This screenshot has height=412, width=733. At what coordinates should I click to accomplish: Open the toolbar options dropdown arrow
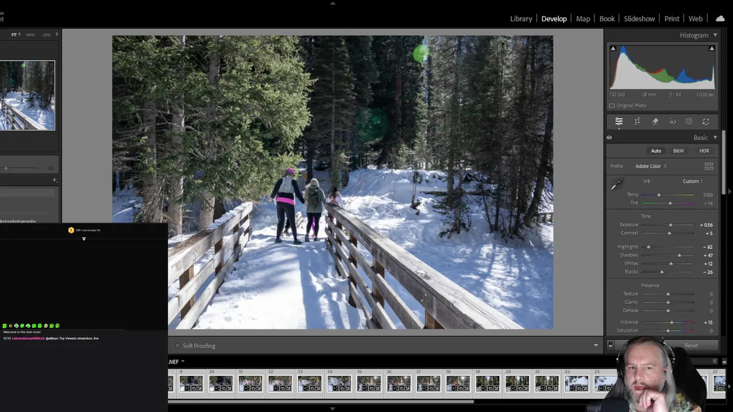pos(596,346)
